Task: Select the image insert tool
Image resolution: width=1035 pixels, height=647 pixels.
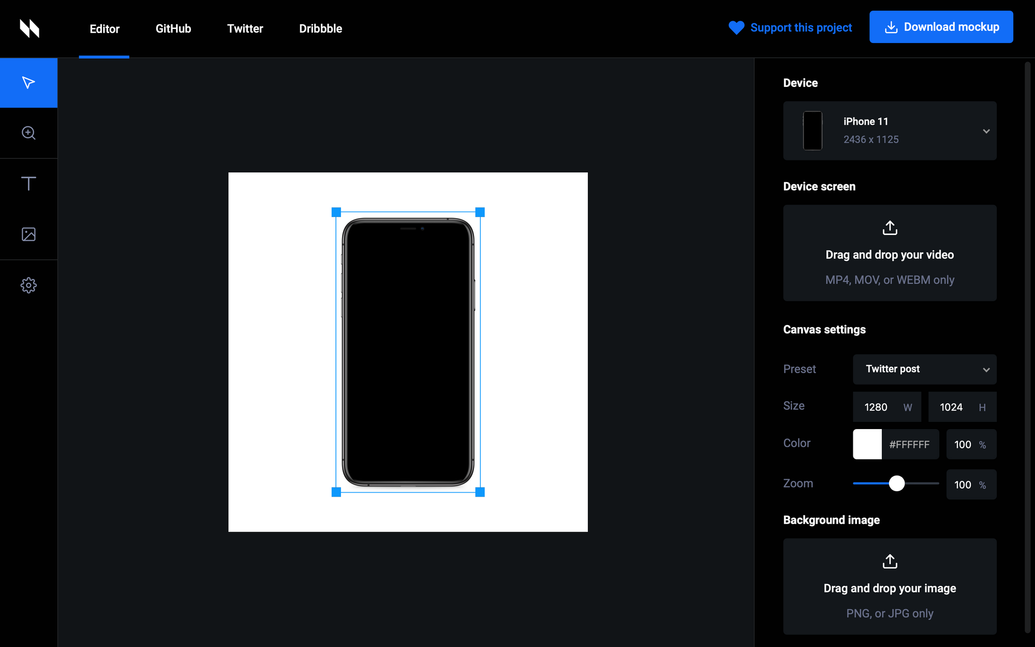Action: pos(28,234)
